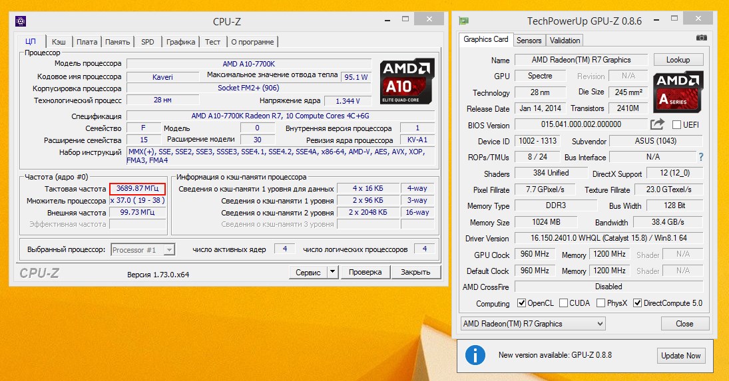Click the AMD CrossFire Disabled field

tap(608, 287)
